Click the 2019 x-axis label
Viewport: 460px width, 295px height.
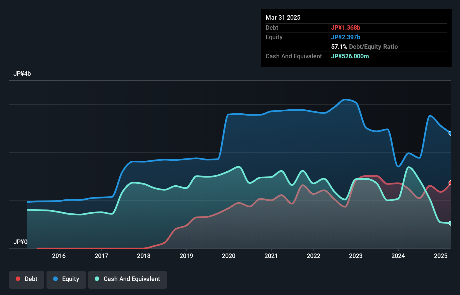pyautogui.click(x=186, y=256)
